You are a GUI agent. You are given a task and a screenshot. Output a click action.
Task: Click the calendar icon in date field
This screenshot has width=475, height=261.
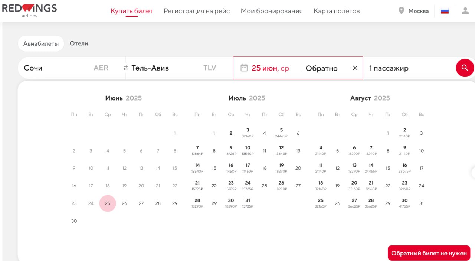(x=244, y=68)
